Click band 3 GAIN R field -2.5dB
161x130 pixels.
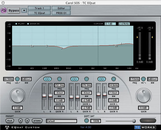click(86, 108)
